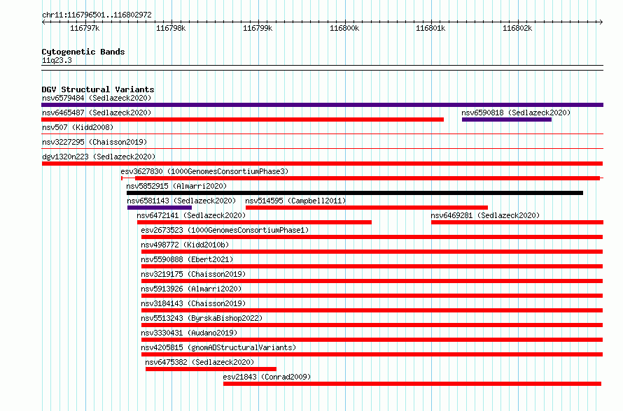Click the nsv3330431 (Audano2019) label
623x411 pixels.
pos(189,333)
